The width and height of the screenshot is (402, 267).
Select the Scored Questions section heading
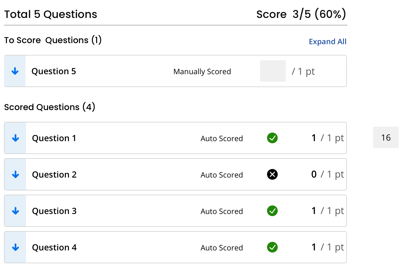(x=50, y=107)
